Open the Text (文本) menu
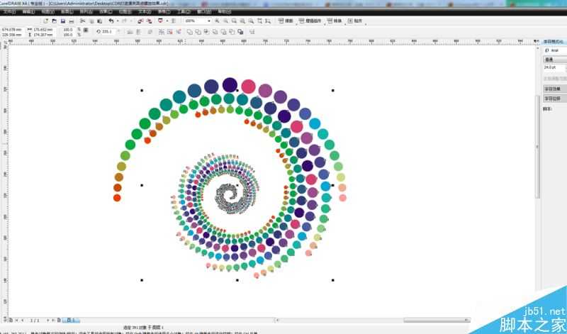Viewport: 567px width, 334px height. [x=145, y=12]
